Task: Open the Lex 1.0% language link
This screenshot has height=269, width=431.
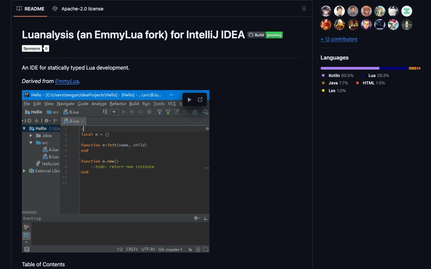Action: pos(334,91)
